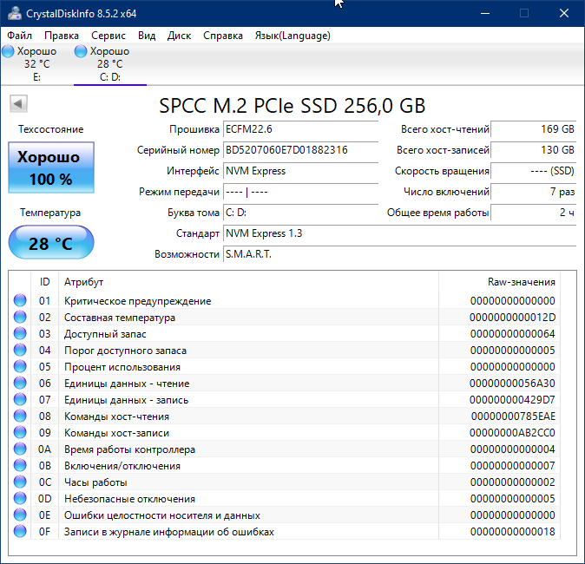This screenshot has width=585, height=564.
Task: Click status orb for attribute 0D
Action: pyautogui.click(x=20, y=498)
